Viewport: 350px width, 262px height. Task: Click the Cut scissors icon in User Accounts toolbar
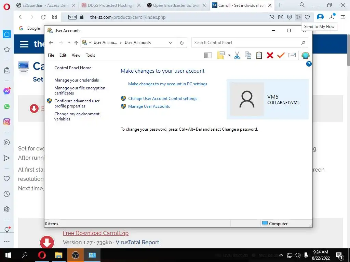[x=237, y=55]
